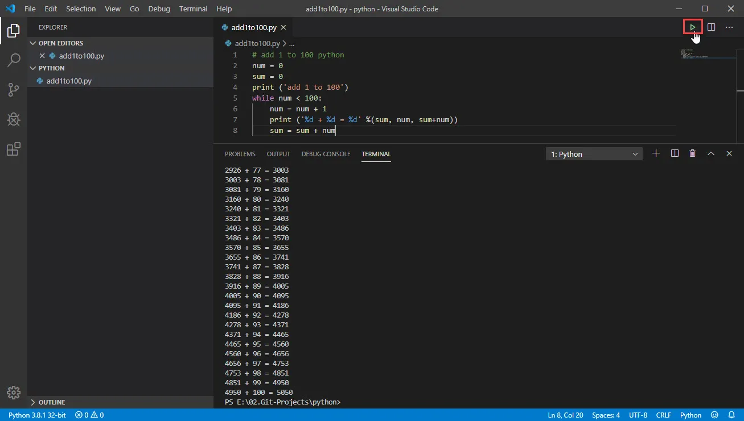Toggle the Explorer sidebar icon

point(14,31)
